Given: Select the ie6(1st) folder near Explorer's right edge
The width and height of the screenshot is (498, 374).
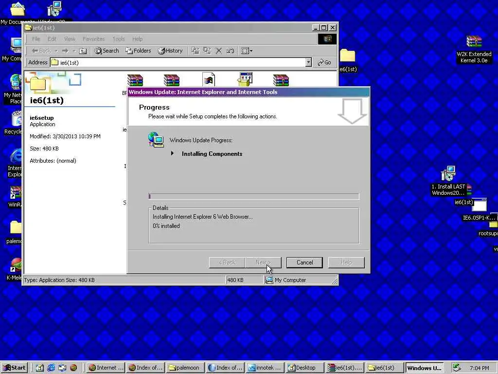Looking at the screenshot, I should point(347,60).
